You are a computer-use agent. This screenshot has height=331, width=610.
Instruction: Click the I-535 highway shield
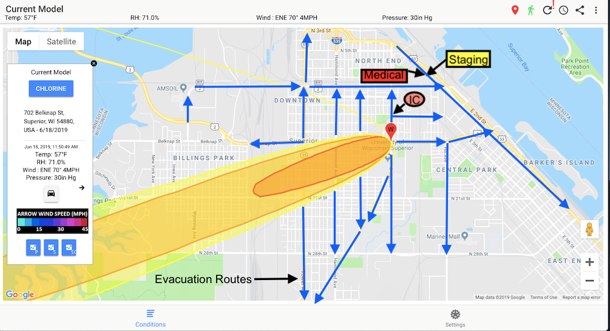(x=337, y=40)
